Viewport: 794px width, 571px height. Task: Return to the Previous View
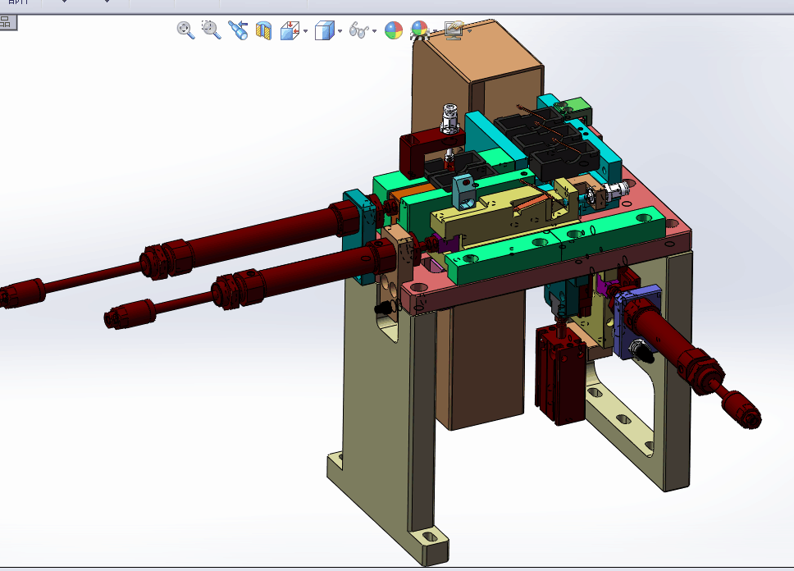[238, 30]
